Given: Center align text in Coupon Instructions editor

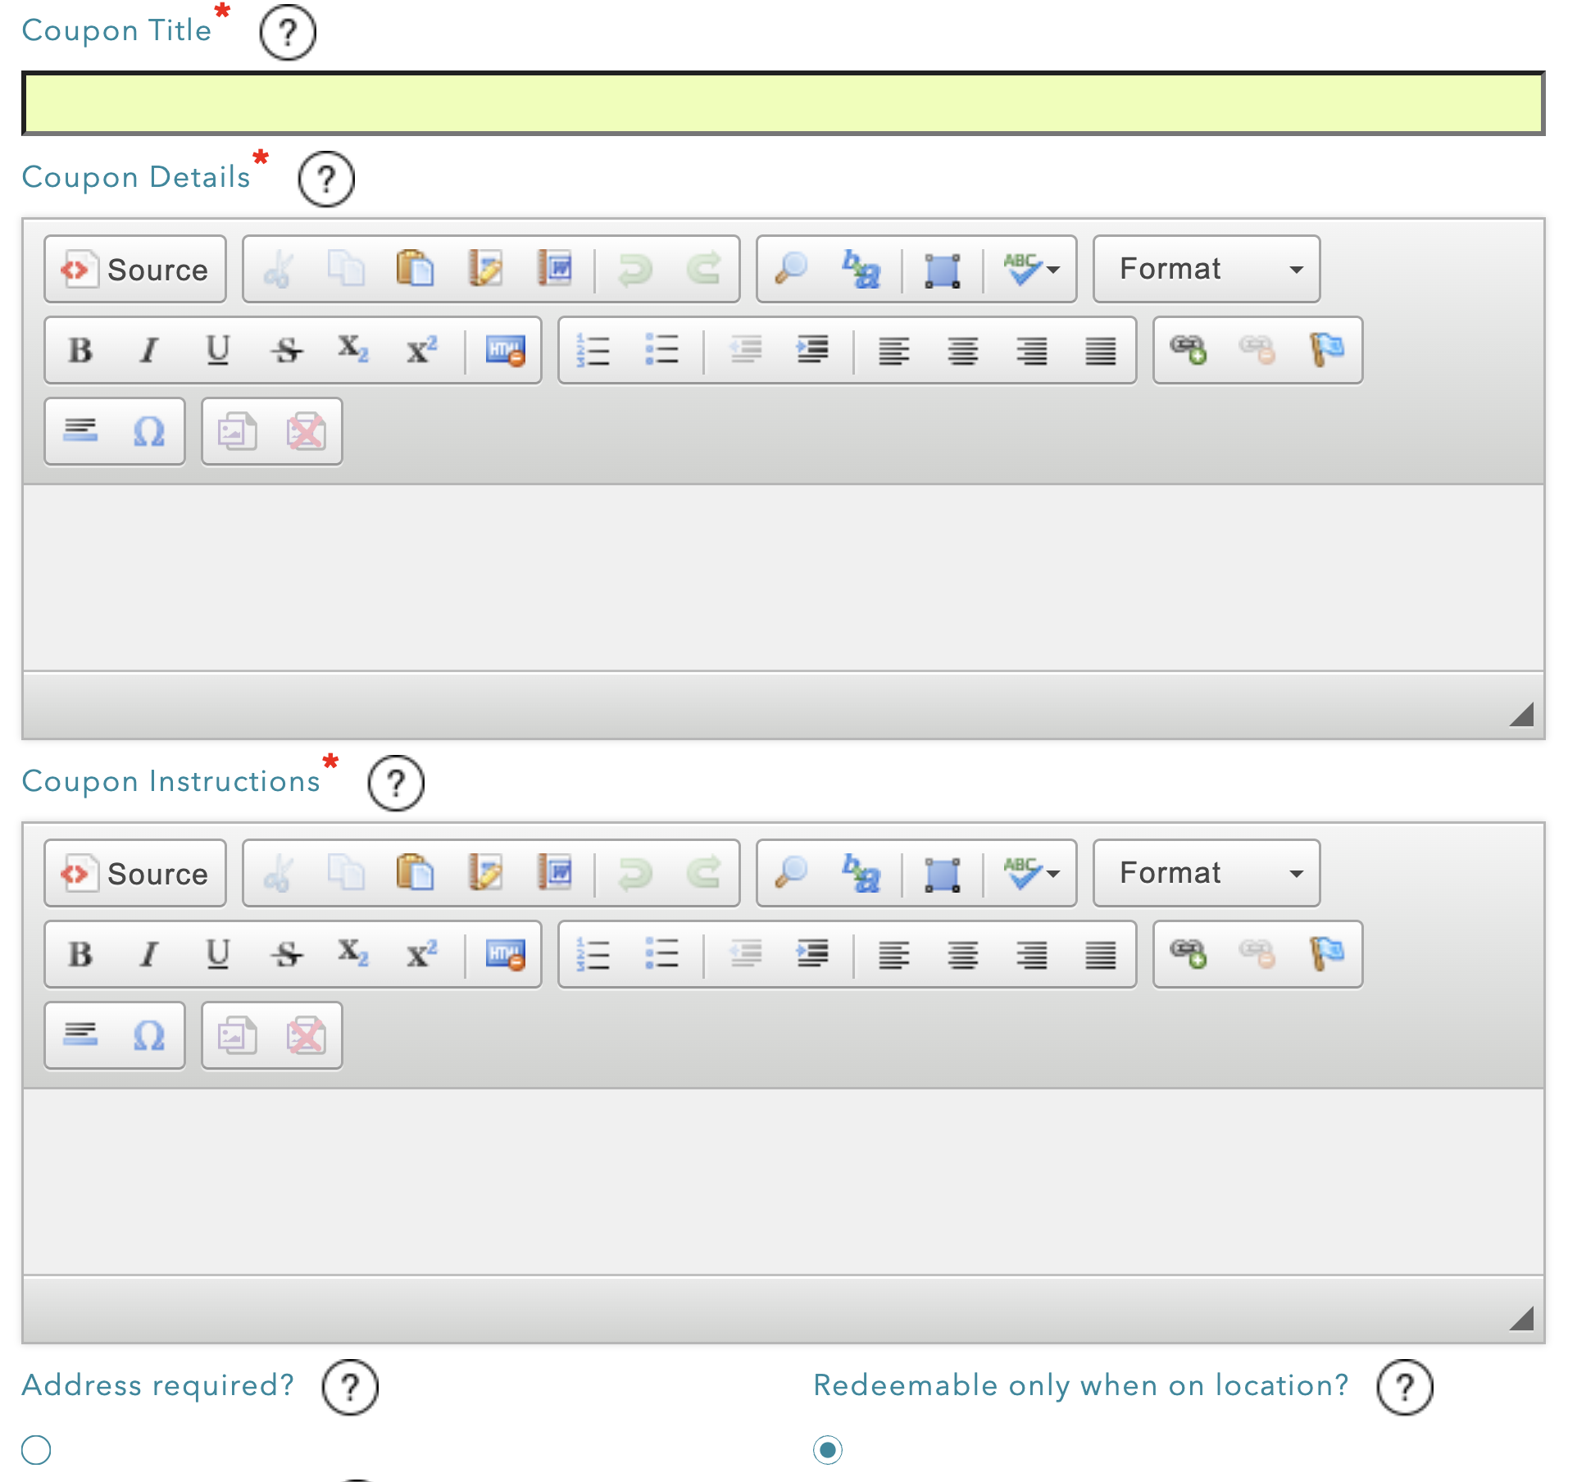Looking at the screenshot, I should coord(963,955).
